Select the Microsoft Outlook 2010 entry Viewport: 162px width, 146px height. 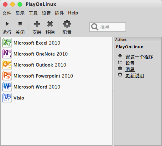click(x=40, y=65)
